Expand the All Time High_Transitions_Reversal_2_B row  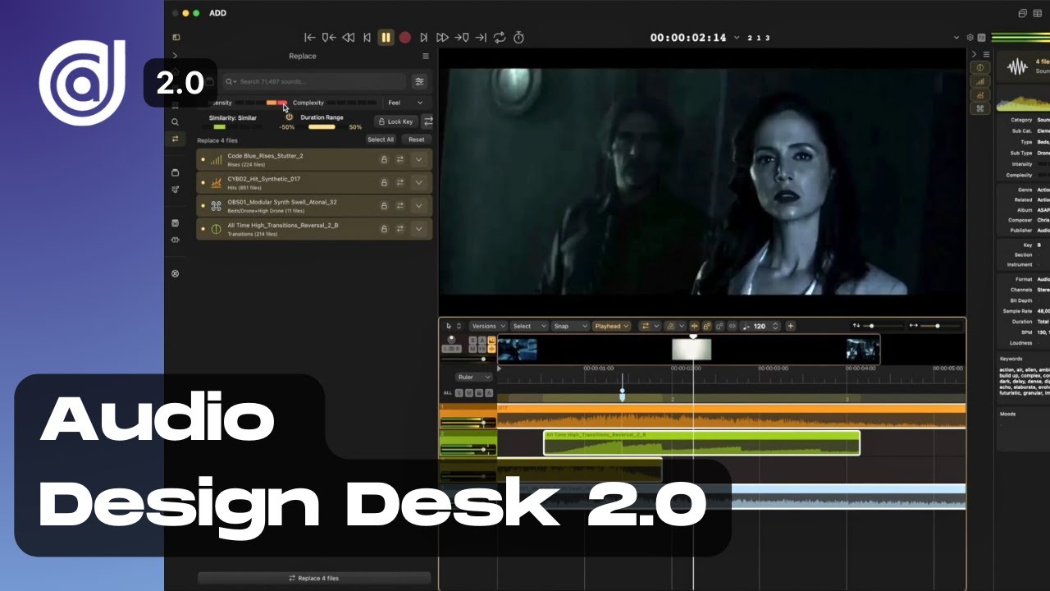click(420, 228)
